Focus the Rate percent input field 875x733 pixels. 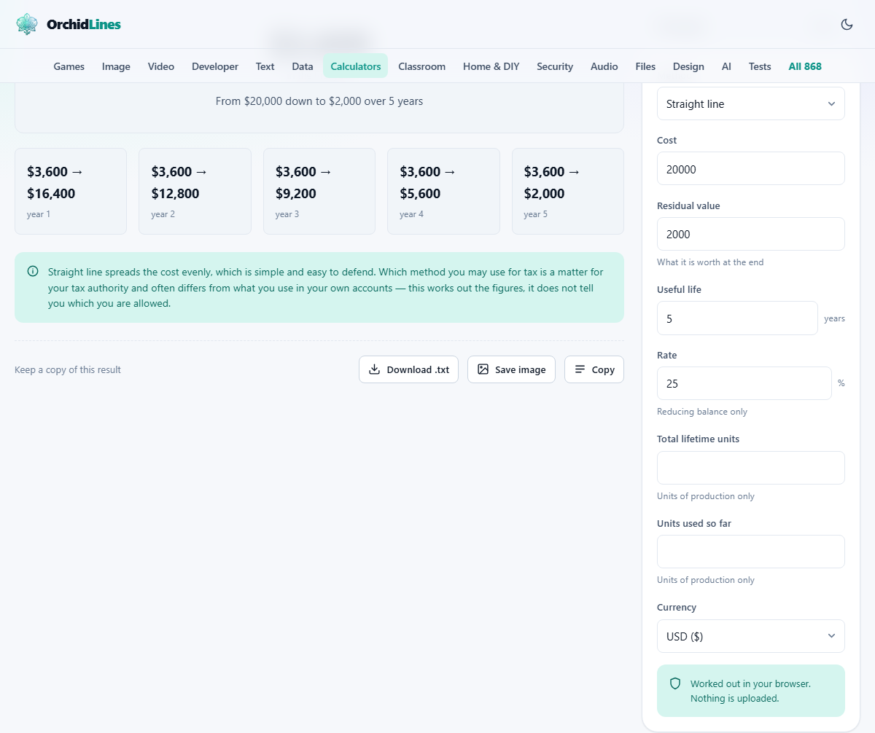[x=744, y=383]
